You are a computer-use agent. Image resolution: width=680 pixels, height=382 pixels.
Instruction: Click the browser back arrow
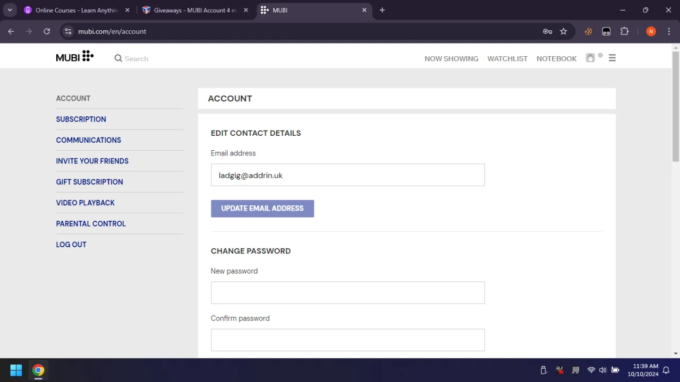pos(11,31)
